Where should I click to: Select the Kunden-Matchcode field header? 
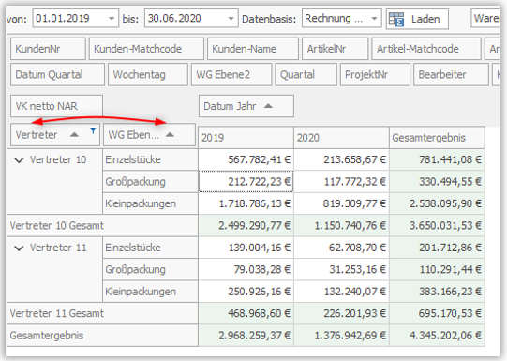click(x=146, y=49)
